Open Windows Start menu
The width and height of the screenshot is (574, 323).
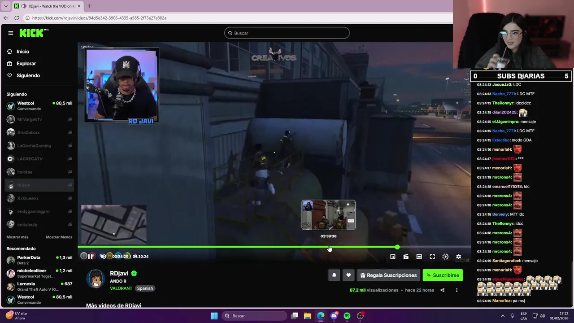click(214, 316)
